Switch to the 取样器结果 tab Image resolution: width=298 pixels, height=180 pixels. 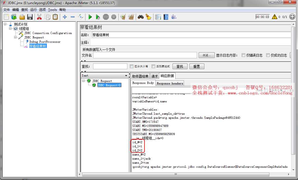tap(140, 76)
